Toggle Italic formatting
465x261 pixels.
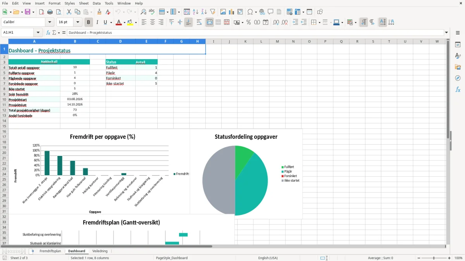tap(97, 22)
